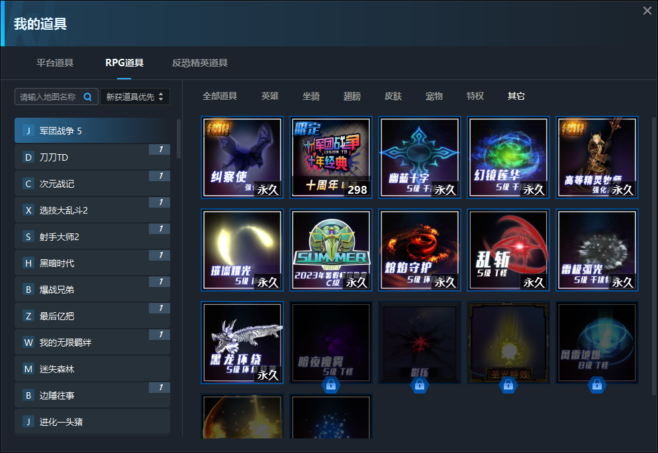The height and width of the screenshot is (453, 658).
Task: Filter by 宠物 category
Action: 434,96
